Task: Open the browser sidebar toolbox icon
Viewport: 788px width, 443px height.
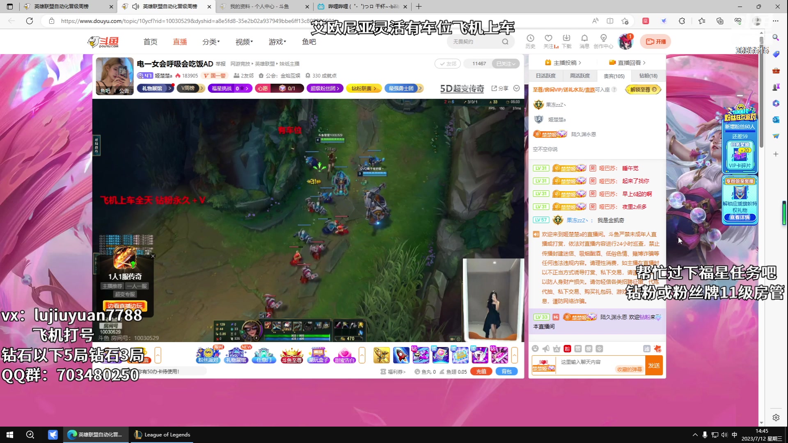Action: (776, 71)
